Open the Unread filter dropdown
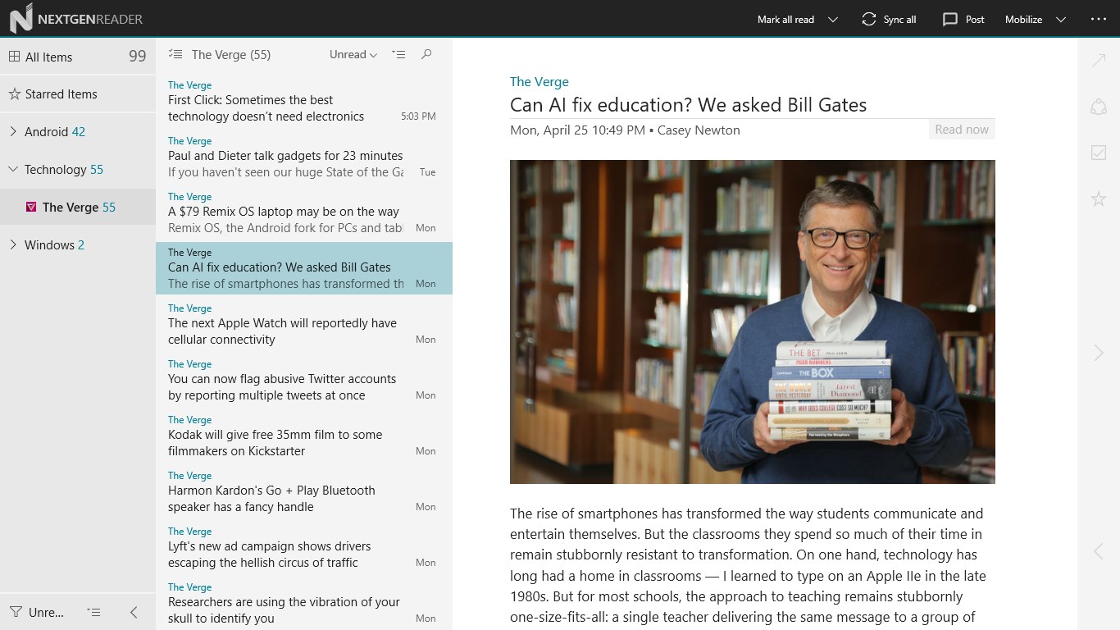Image resolution: width=1120 pixels, height=630 pixels. (x=353, y=55)
